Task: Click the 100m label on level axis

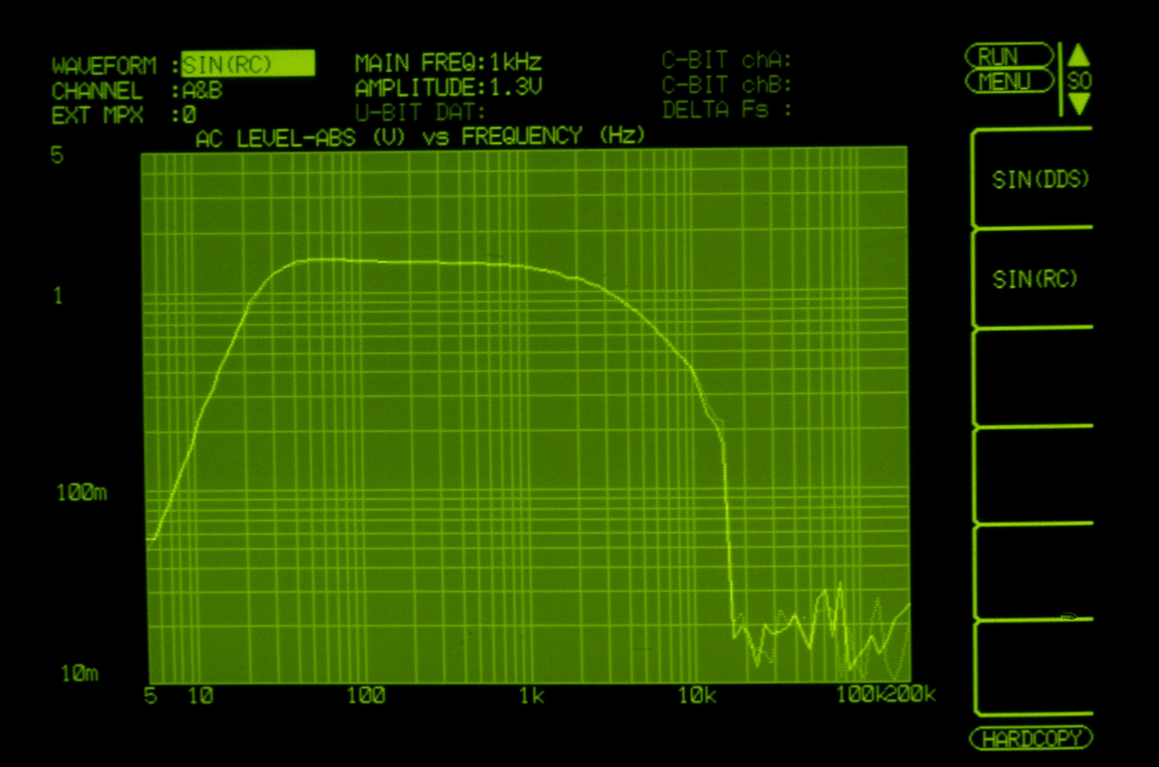Action: click(x=82, y=493)
